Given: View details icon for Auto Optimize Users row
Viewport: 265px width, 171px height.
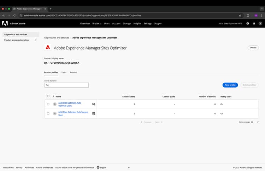Looking at the screenshot, I should click(x=94, y=104).
